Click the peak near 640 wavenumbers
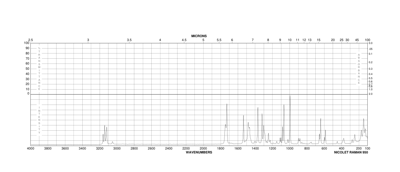The height and width of the screenshot is (172, 400). coord(321,130)
